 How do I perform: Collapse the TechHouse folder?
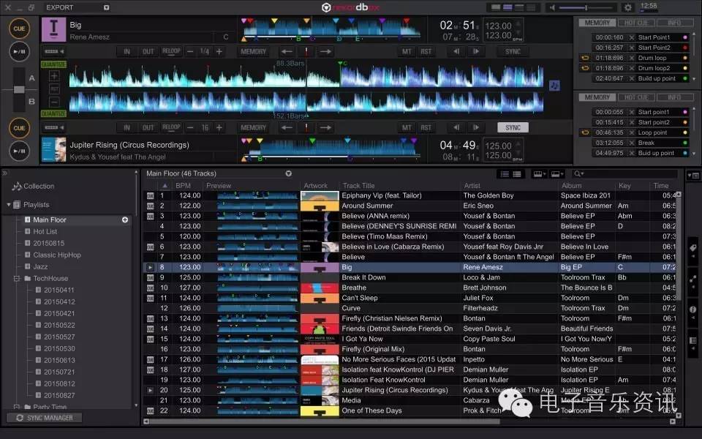tap(17, 279)
